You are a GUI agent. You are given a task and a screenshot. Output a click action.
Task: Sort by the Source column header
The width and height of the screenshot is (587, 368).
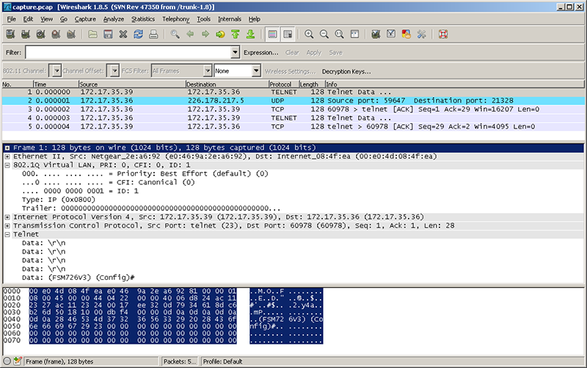[132, 84]
